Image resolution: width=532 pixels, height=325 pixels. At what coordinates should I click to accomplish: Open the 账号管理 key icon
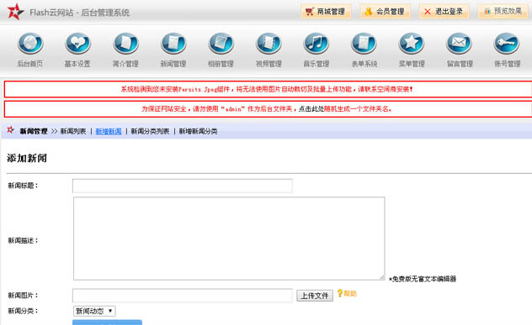coord(507,44)
